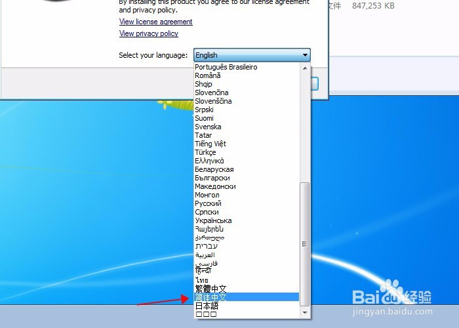Viewport: 459px width, 328px height.
Task: Choose the Arabic العربية option
Action: tap(247, 255)
